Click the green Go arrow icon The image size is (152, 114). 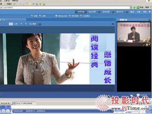click(138, 7)
